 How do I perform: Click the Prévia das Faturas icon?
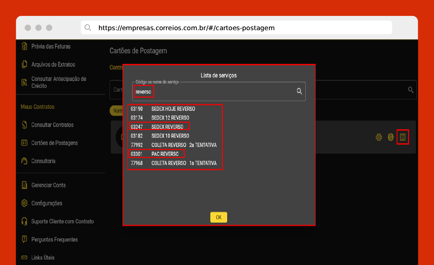(24, 46)
